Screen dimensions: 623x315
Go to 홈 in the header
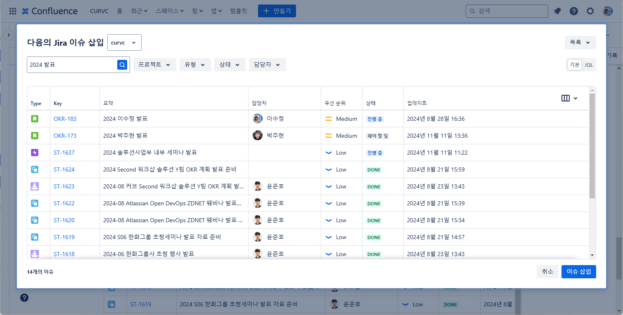coord(119,11)
